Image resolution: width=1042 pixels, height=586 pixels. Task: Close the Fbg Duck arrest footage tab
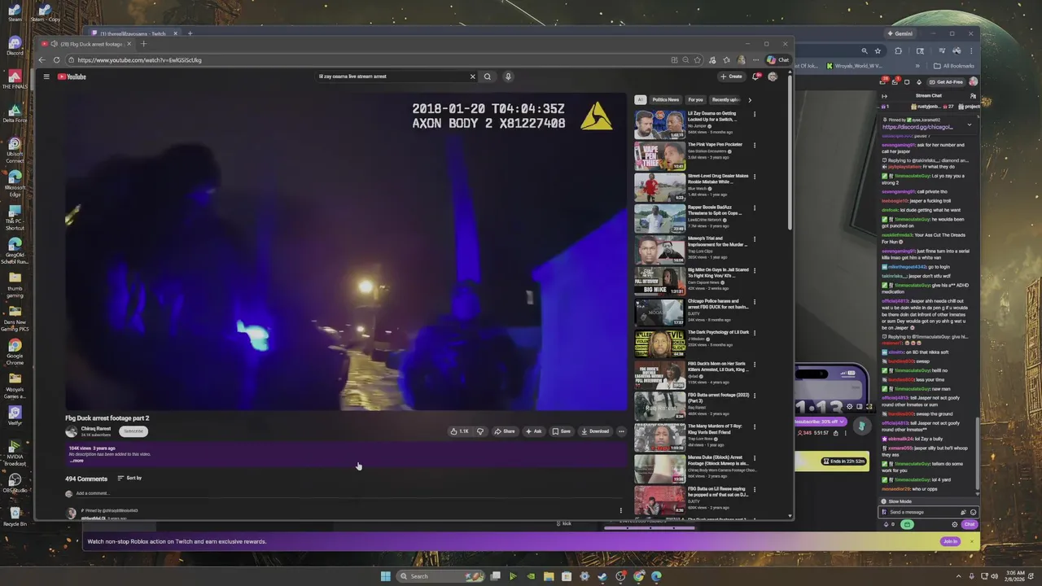(x=129, y=44)
